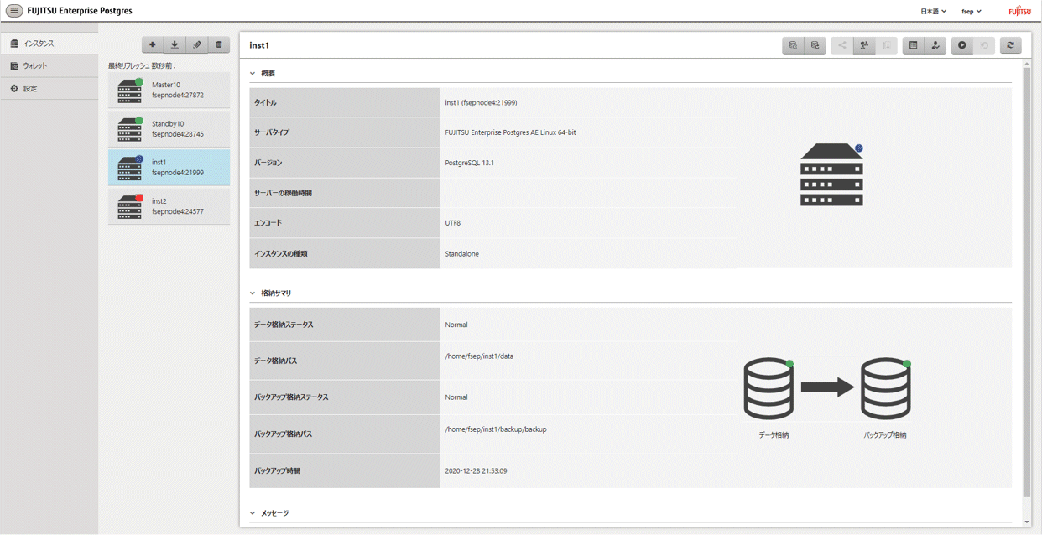Click the database-with-circular-arrow restore icon
This screenshot has height=535, width=1042.
(x=815, y=45)
